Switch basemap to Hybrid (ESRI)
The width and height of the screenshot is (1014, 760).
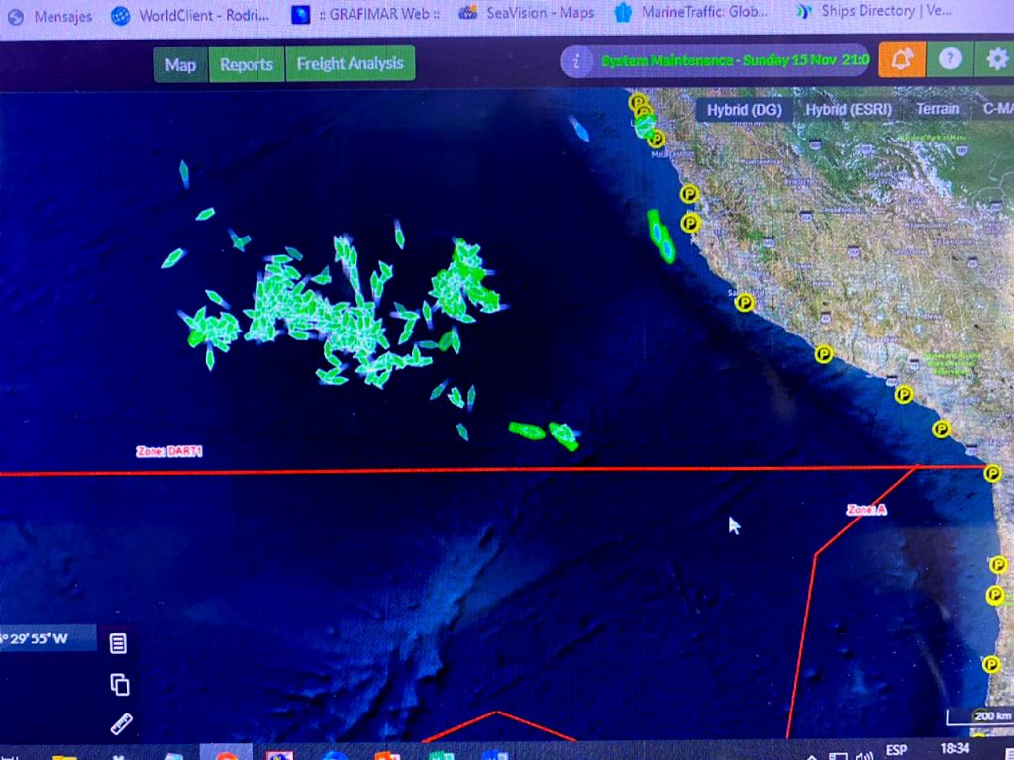(848, 109)
